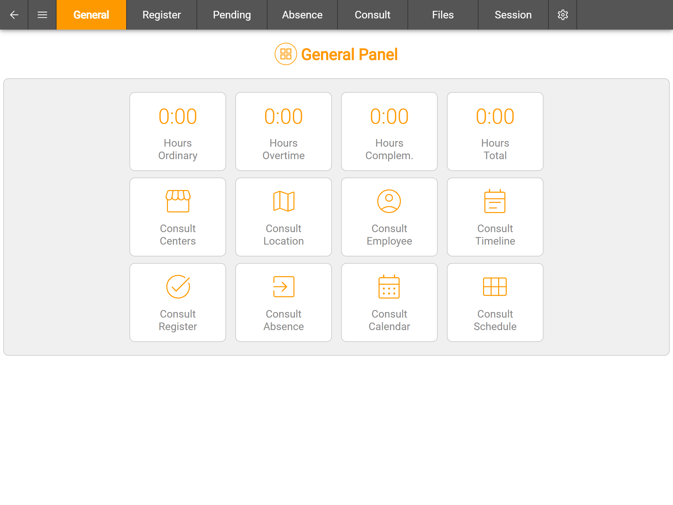Image resolution: width=673 pixels, height=505 pixels.
Task: Open the Consult Timeline icon
Action: tap(495, 201)
